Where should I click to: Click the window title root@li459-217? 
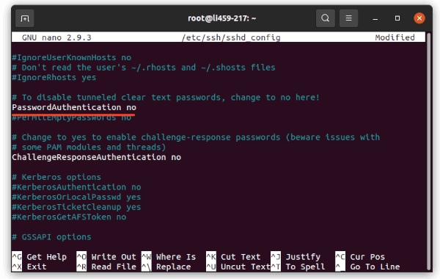221,18
